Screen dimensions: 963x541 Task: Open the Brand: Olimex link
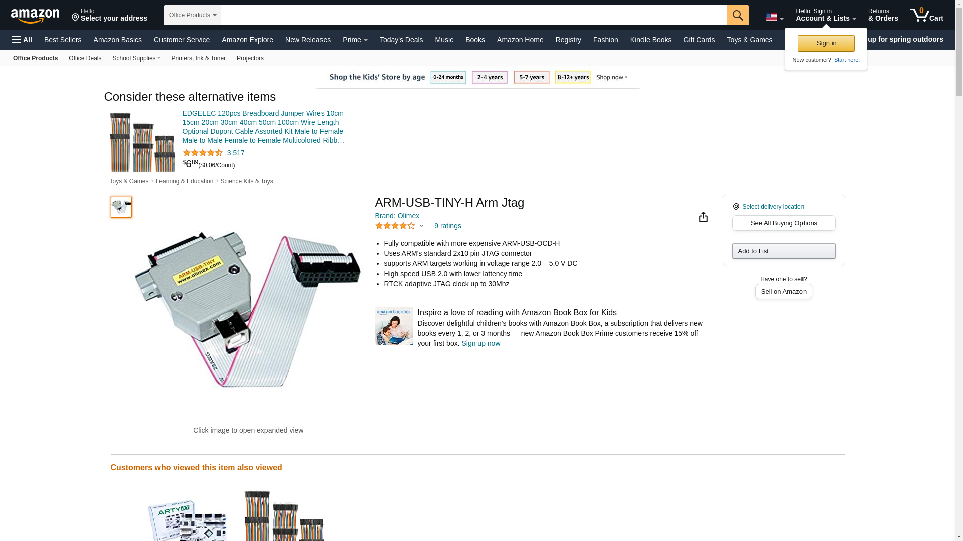pos(397,216)
